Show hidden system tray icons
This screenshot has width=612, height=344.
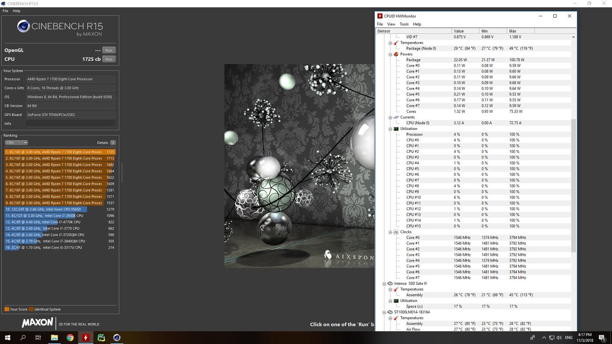(x=545, y=337)
